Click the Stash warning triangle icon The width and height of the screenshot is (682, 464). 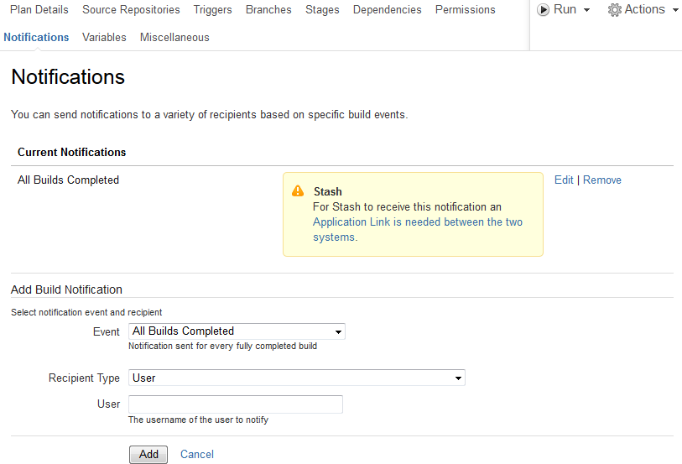[298, 191]
